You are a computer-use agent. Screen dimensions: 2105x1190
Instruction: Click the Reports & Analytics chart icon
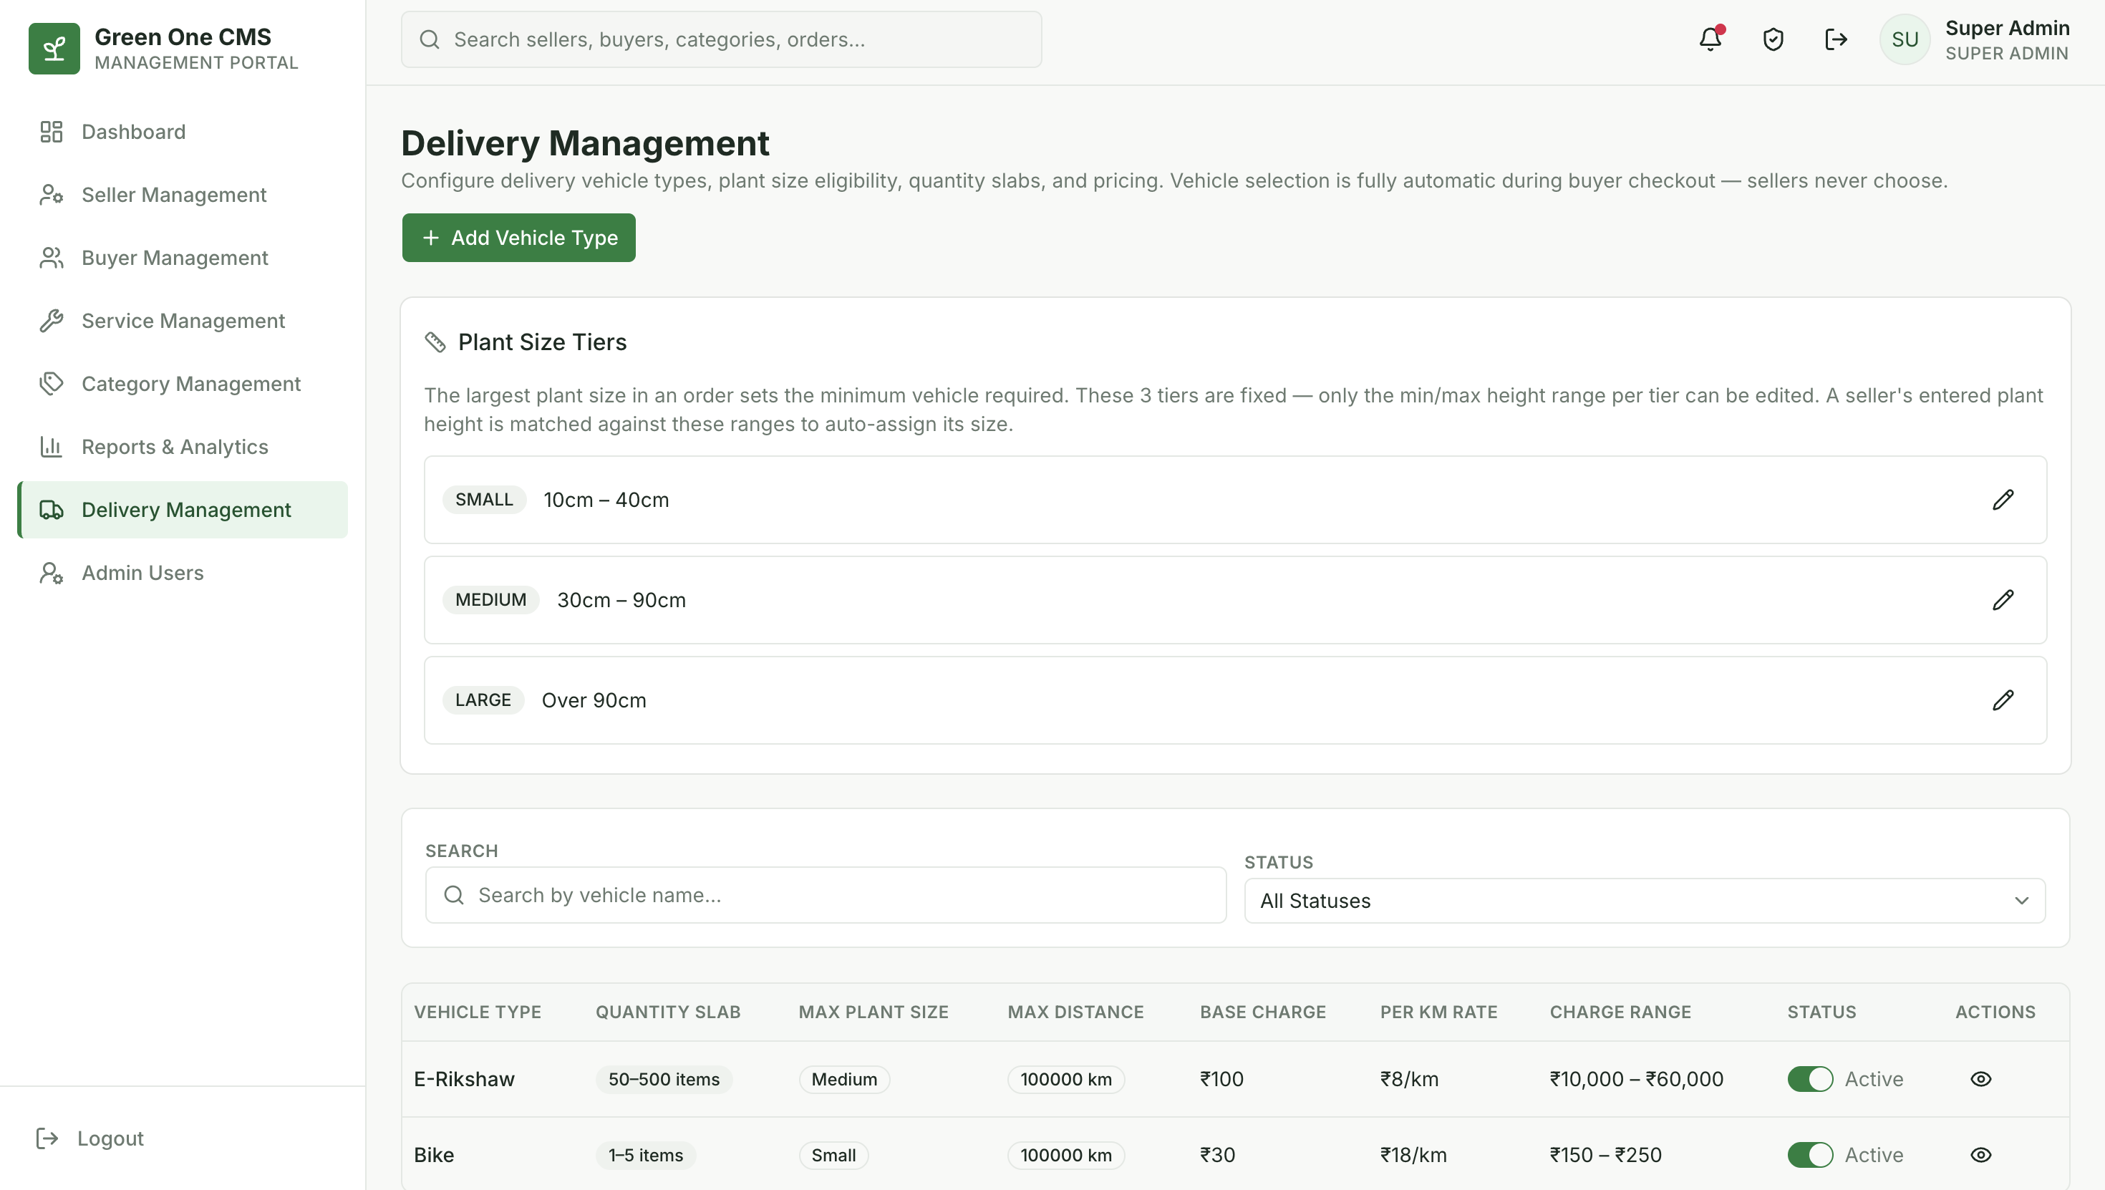(52, 447)
